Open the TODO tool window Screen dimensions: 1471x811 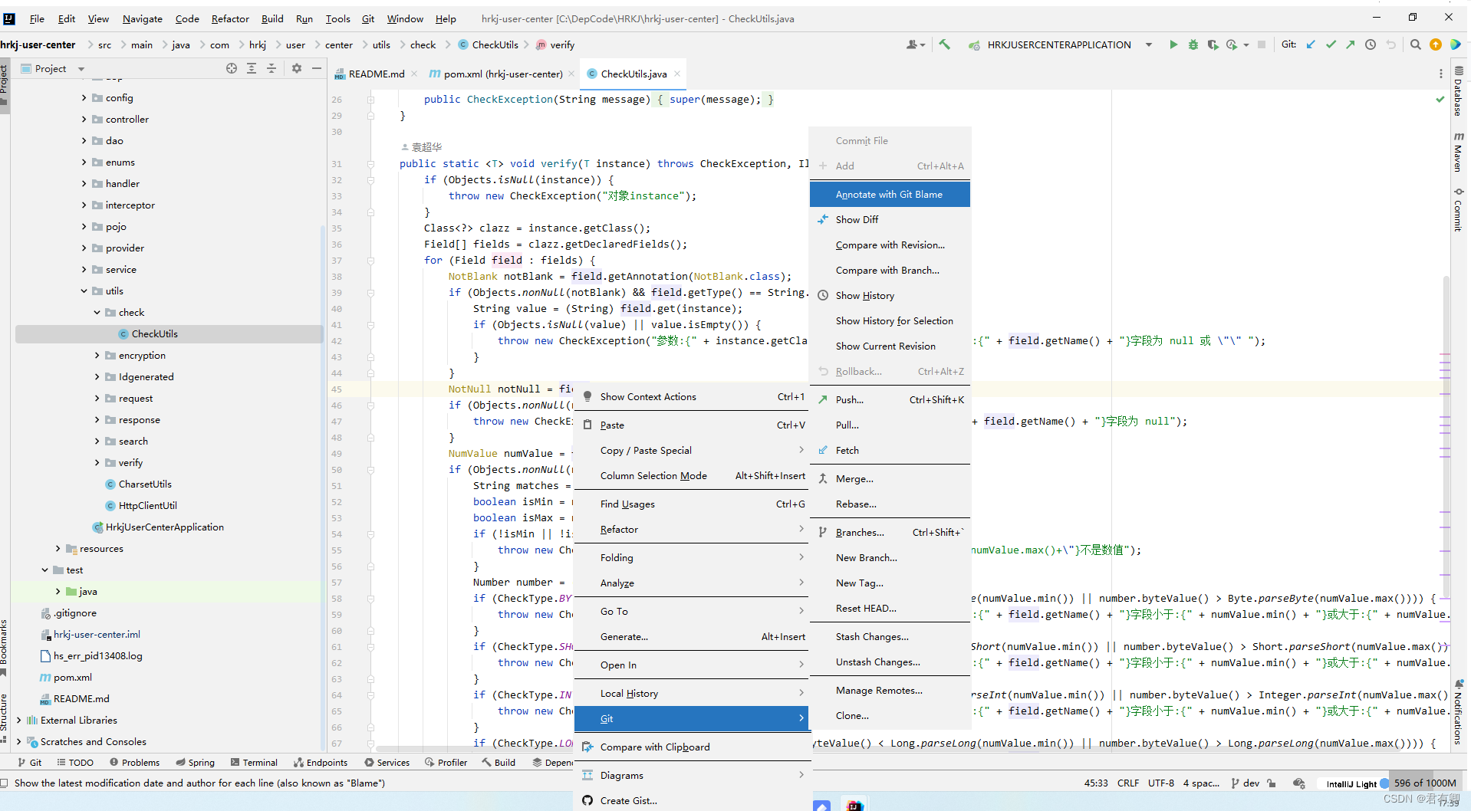75,763
